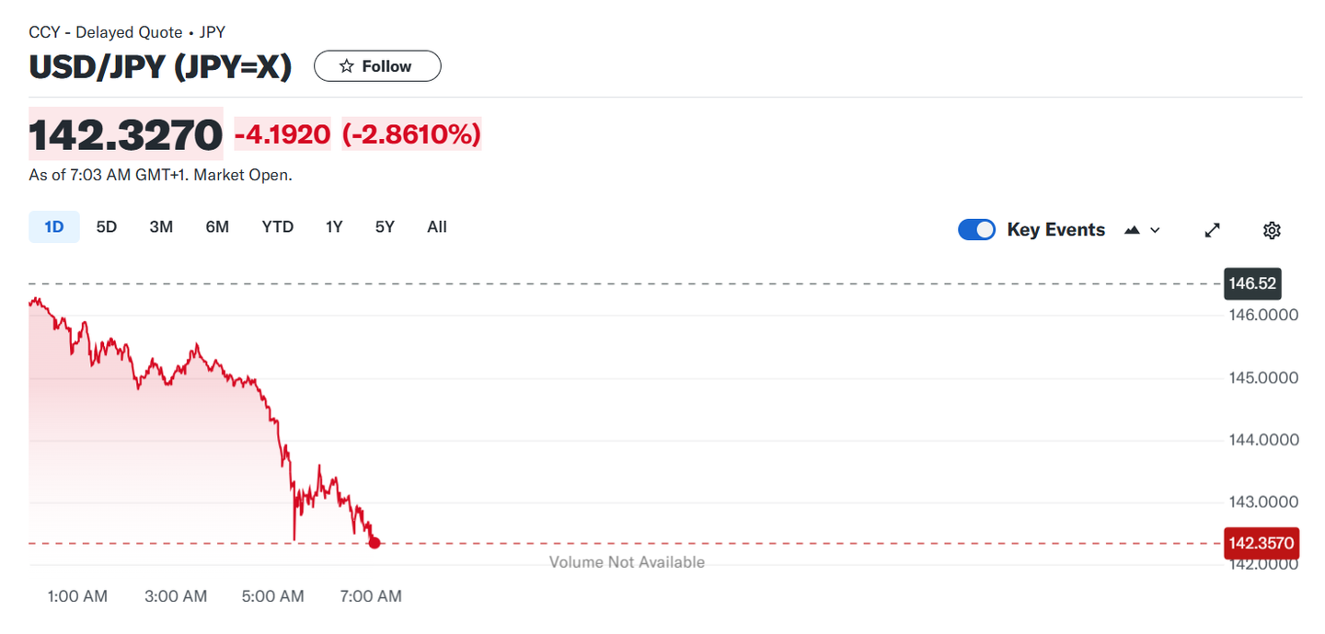The height and width of the screenshot is (634, 1325).
Task: Toggle the Key Events switch
Action: pyautogui.click(x=976, y=230)
